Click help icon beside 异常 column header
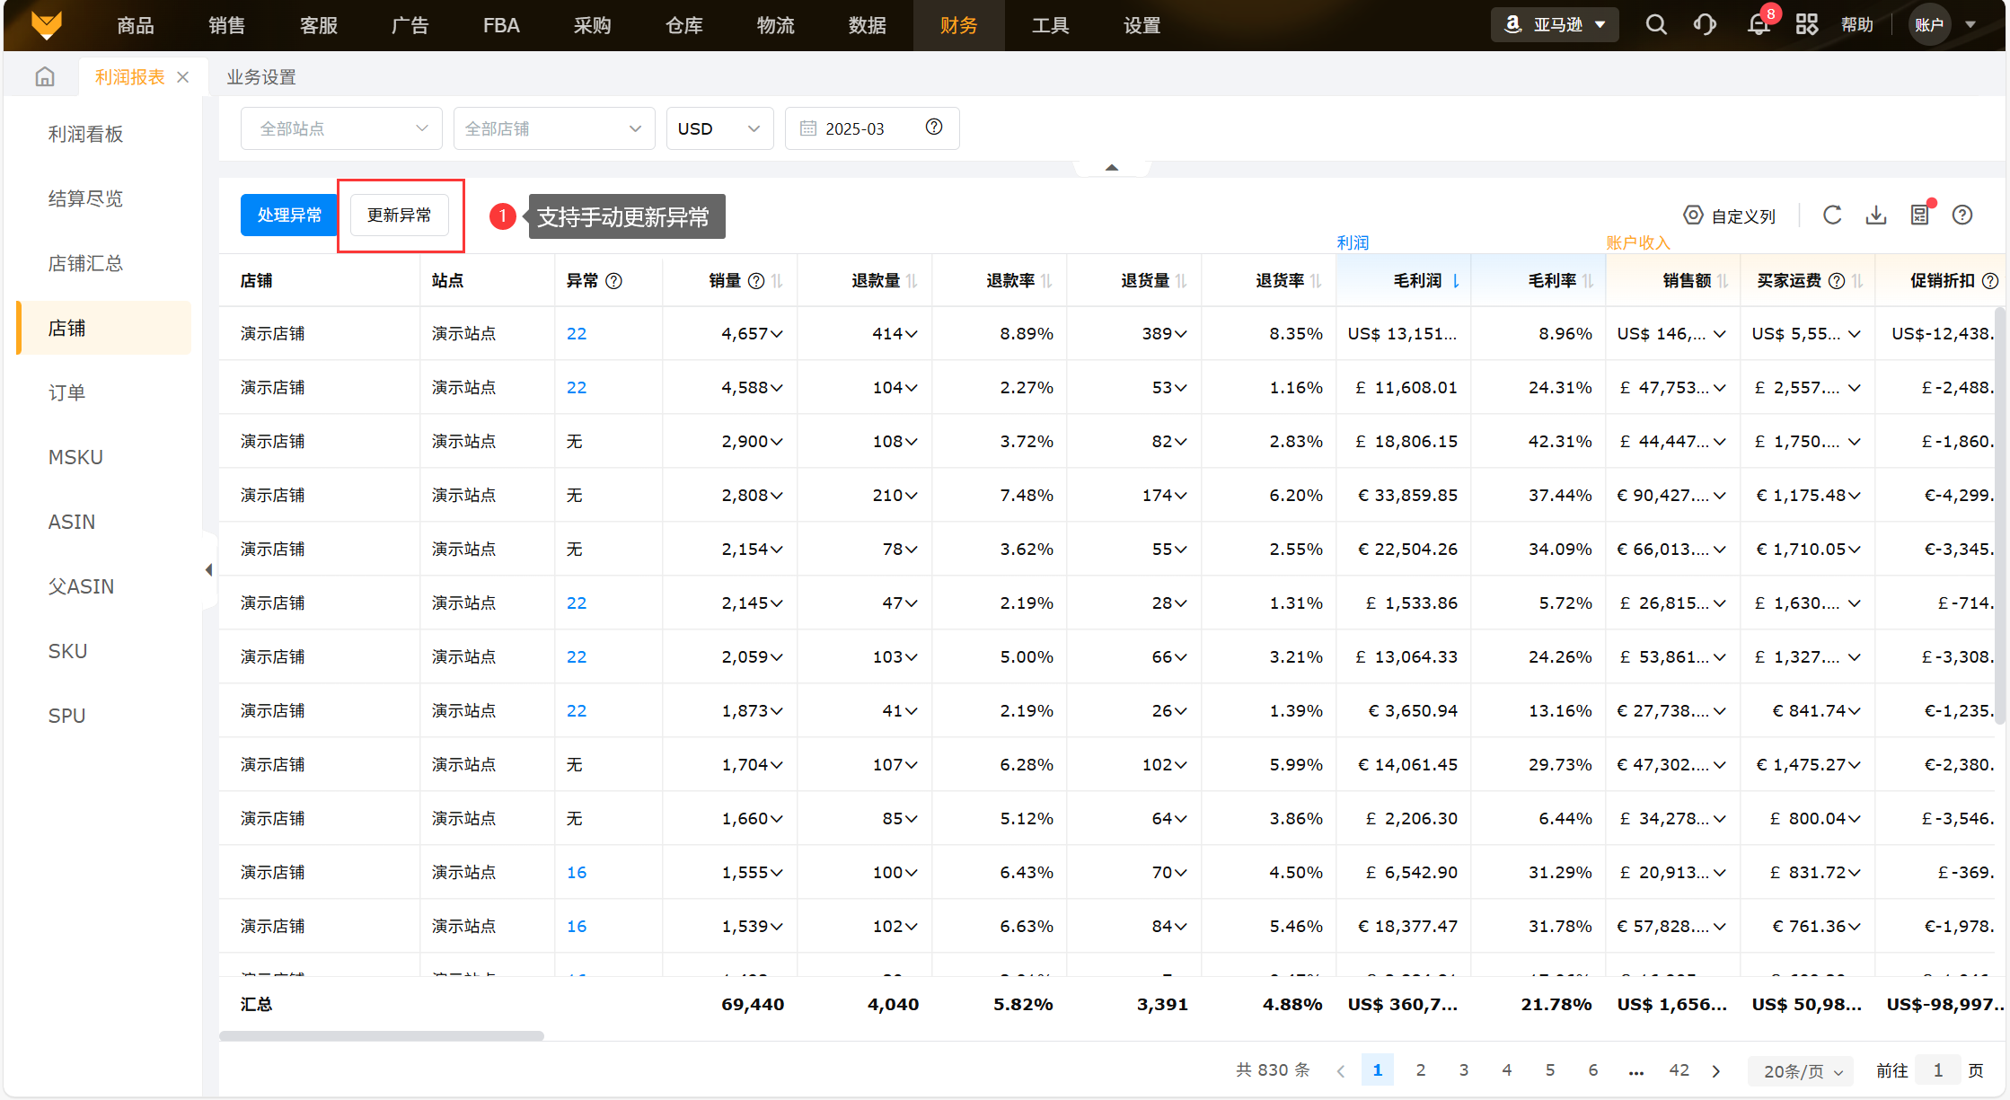This screenshot has height=1100, width=2010. tap(614, 281)
